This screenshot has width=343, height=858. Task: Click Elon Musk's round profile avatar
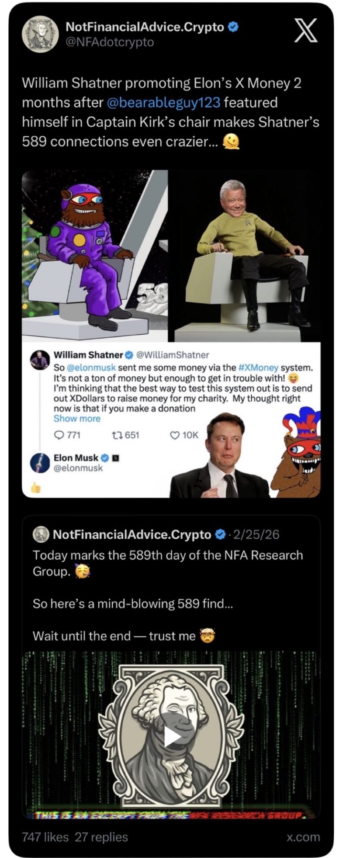coord(40,463)
